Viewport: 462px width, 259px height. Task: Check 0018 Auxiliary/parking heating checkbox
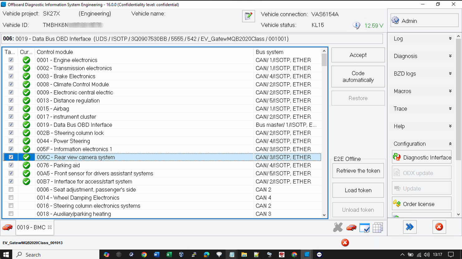point(11,214)
